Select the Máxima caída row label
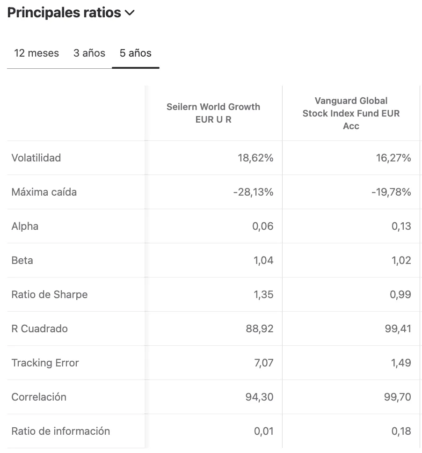422x453 pixels. (x=44, y=192)
